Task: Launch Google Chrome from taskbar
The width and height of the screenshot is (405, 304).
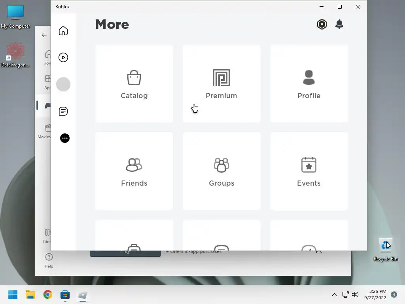Action: (x=48, y=294)
